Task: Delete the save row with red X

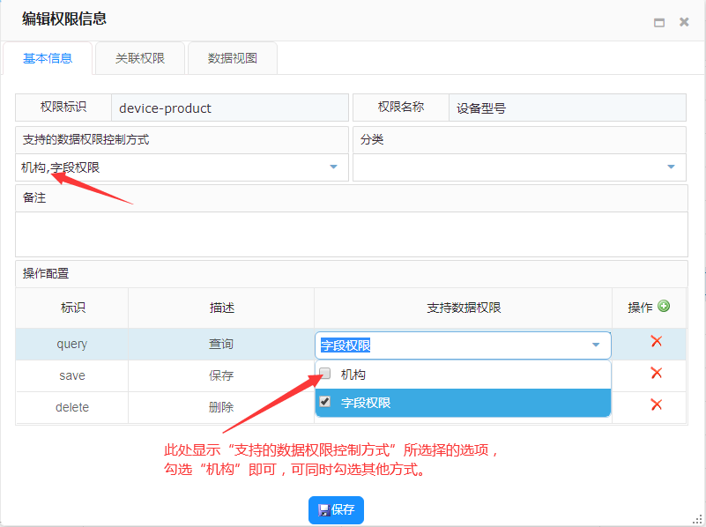Action: tap(656, 373)
